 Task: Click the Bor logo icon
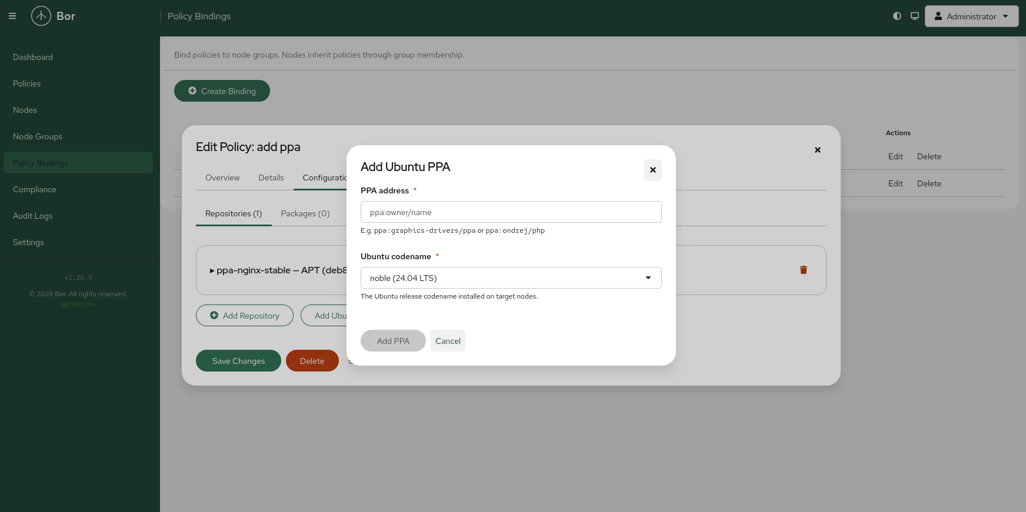click(41, 16)
